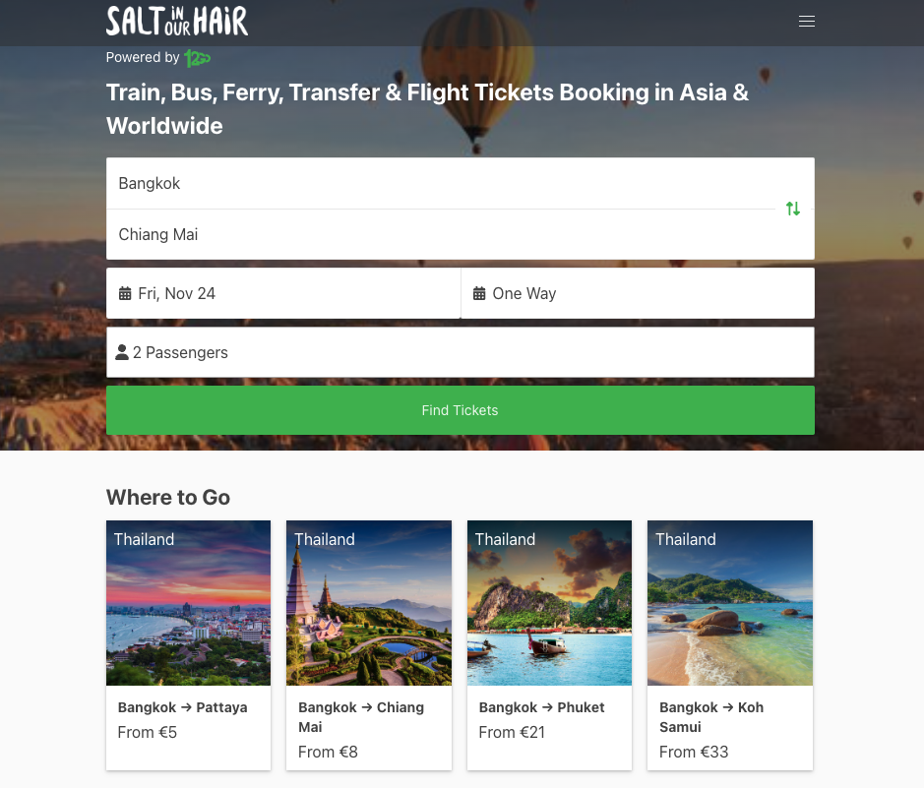The height and width of the screenshot is (788, 924).
Task: Edit the Bangkok origin field
Action: (x=441, y=183)
